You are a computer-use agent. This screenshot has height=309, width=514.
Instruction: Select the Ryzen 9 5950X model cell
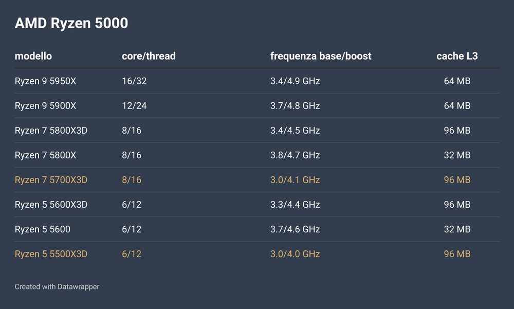click(x=46, y=81)
